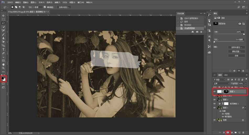Screen dimensions: 249x135
Task: Click the layer style fx icon
Action: point(224,132)
